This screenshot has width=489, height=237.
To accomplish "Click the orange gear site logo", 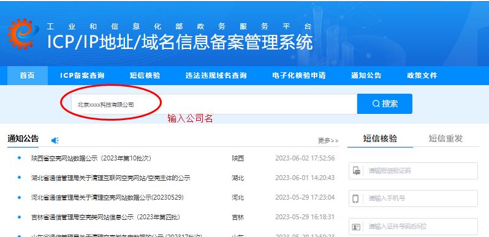I will pos(23,33).
